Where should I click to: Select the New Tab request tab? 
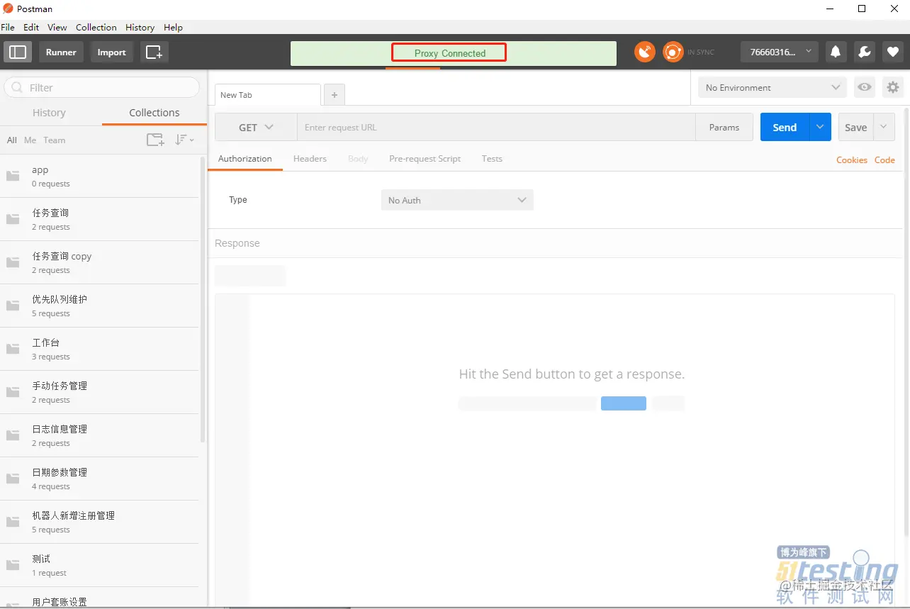click(268, 95)
